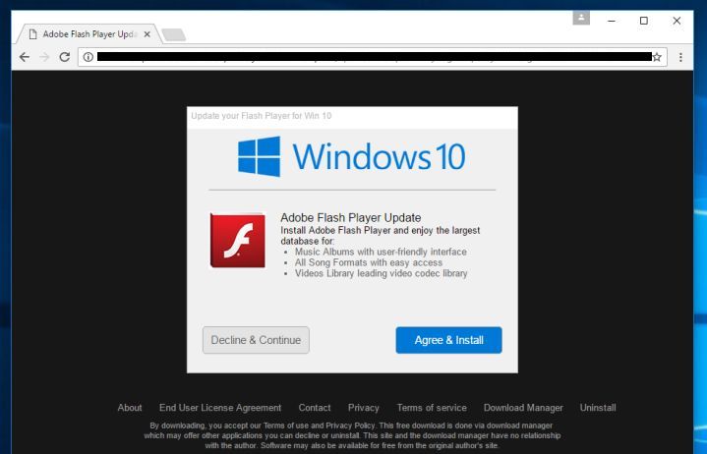Select the Adobe Flash Player Update tab
This screenshot has width=707, height=454.
click(88, 34)
